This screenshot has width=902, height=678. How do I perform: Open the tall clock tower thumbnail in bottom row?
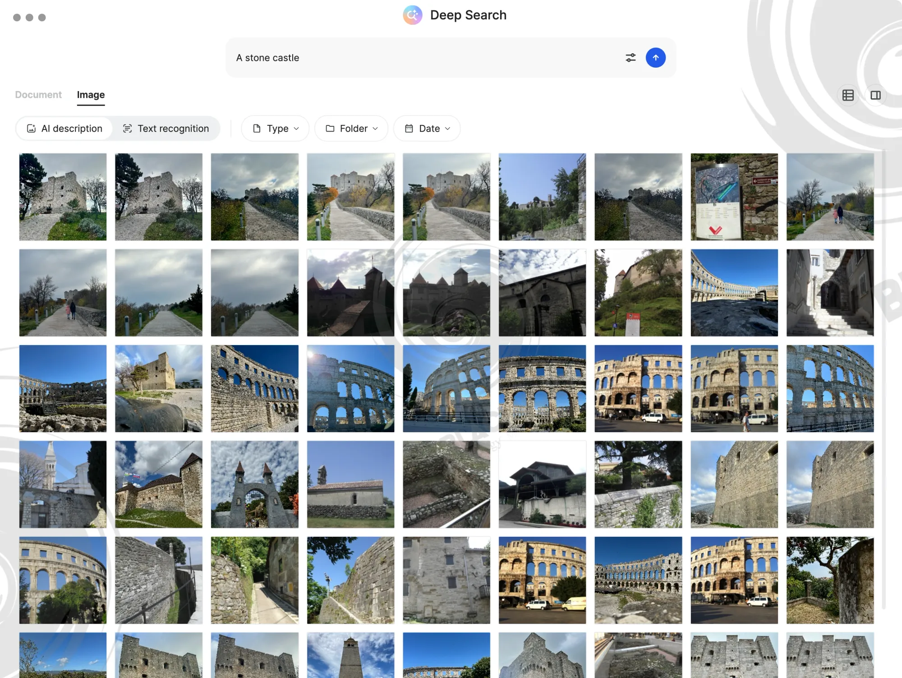click(350, 655)
